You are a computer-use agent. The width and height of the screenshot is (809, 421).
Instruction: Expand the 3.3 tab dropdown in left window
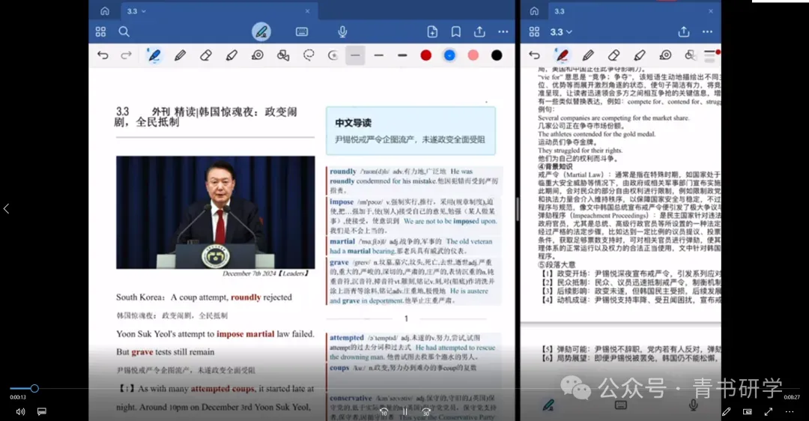[x=143, y=11]
